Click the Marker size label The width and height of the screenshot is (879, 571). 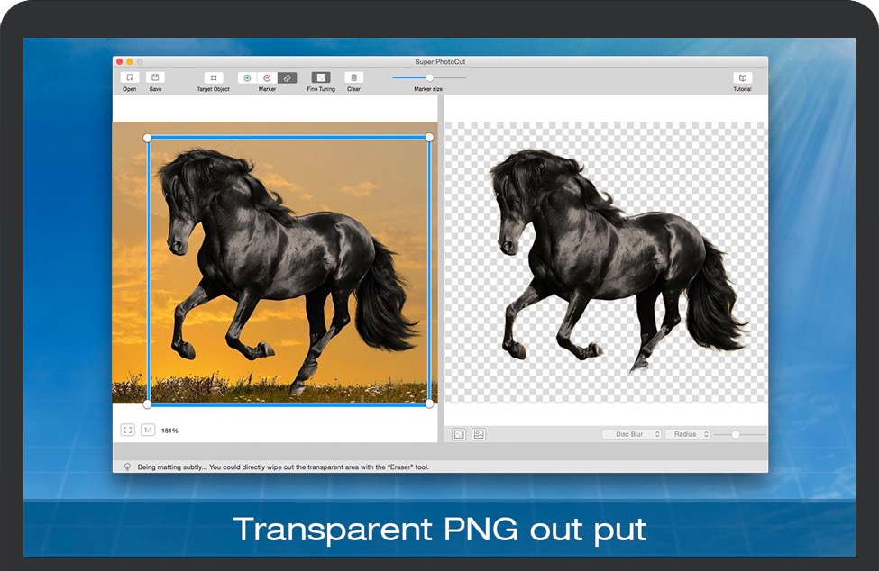pos(428,89)
